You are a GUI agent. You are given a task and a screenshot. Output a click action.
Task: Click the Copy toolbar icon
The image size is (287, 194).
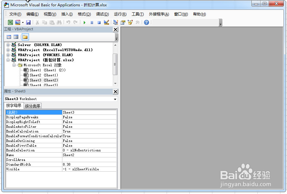coord(44,22)
